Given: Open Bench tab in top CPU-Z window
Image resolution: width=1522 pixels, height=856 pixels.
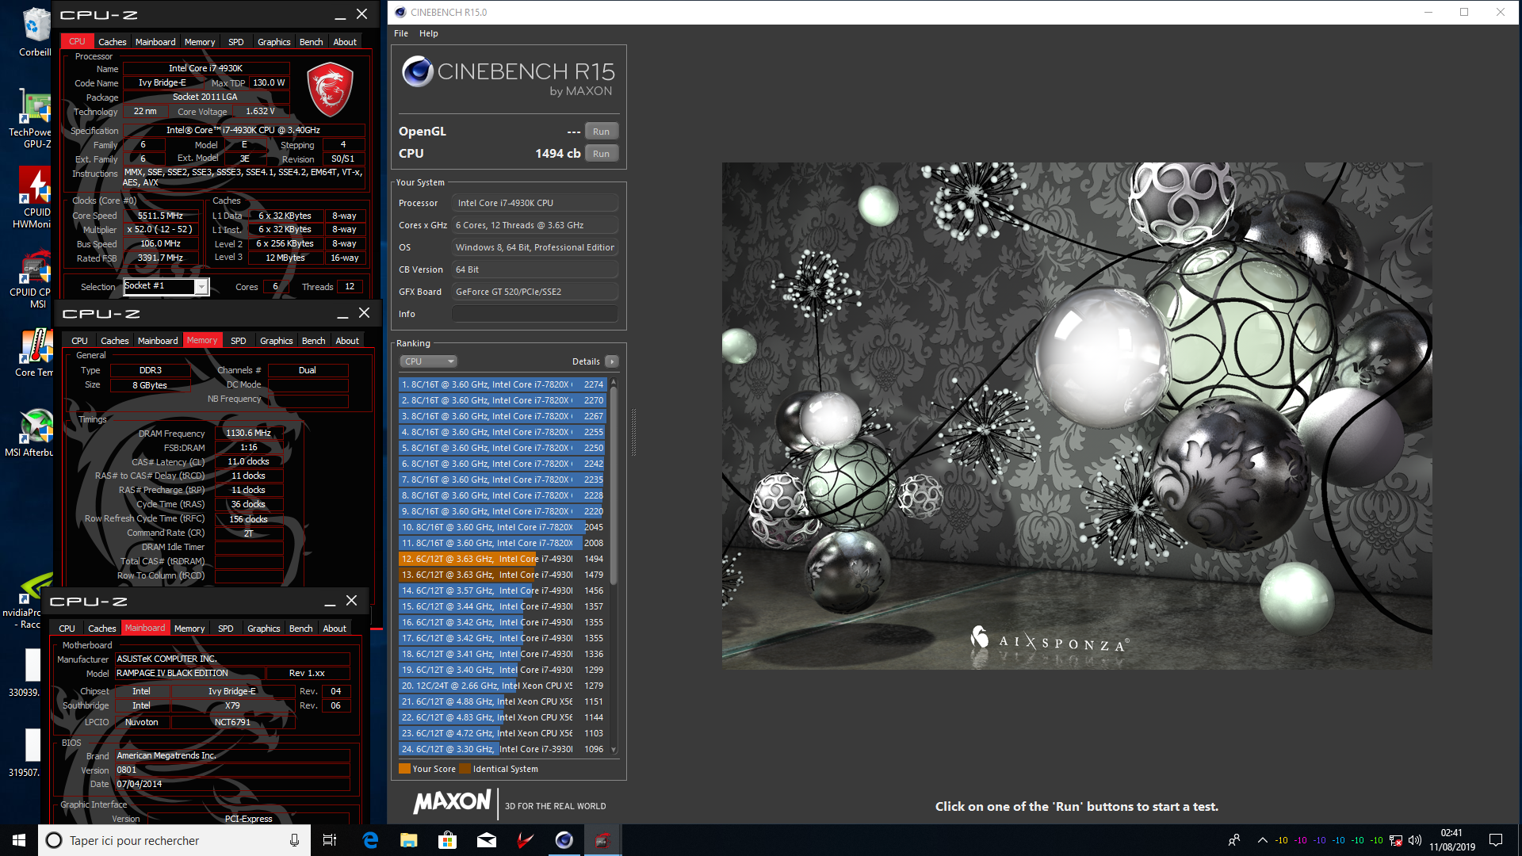Looking at the screenshot, I should click(x=311, y=42).
